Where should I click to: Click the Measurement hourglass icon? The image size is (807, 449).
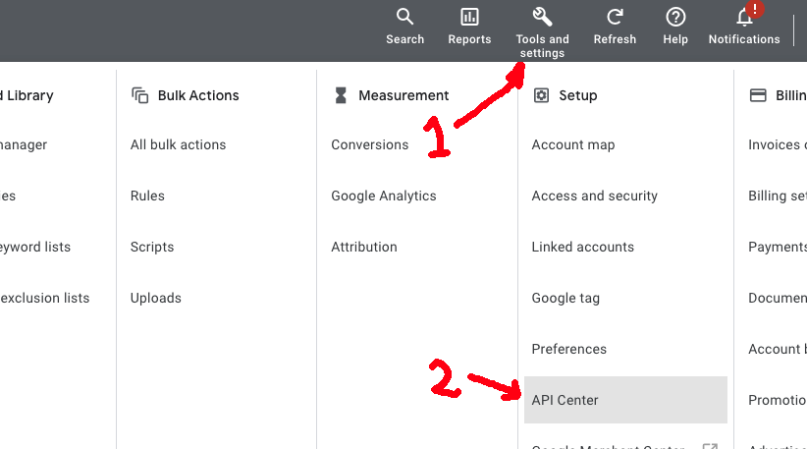341,95
